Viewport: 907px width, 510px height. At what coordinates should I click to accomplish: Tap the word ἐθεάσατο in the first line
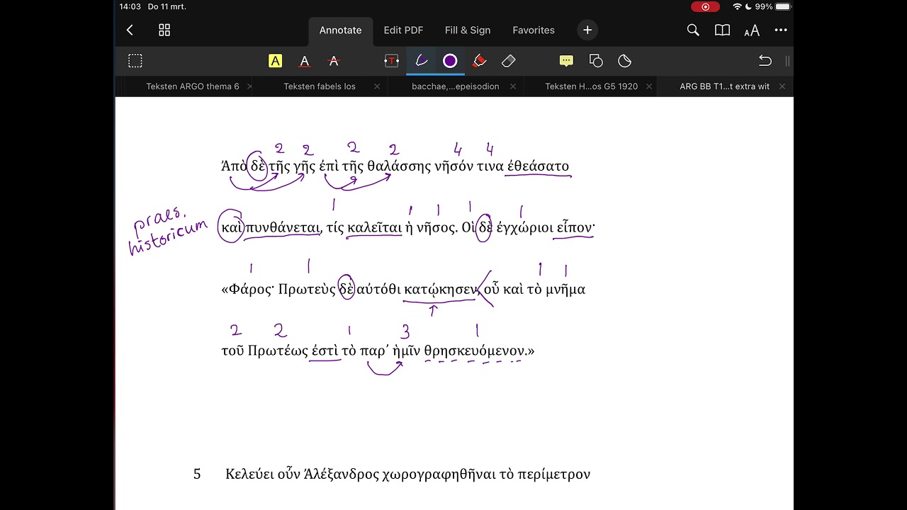click(538, 166)
